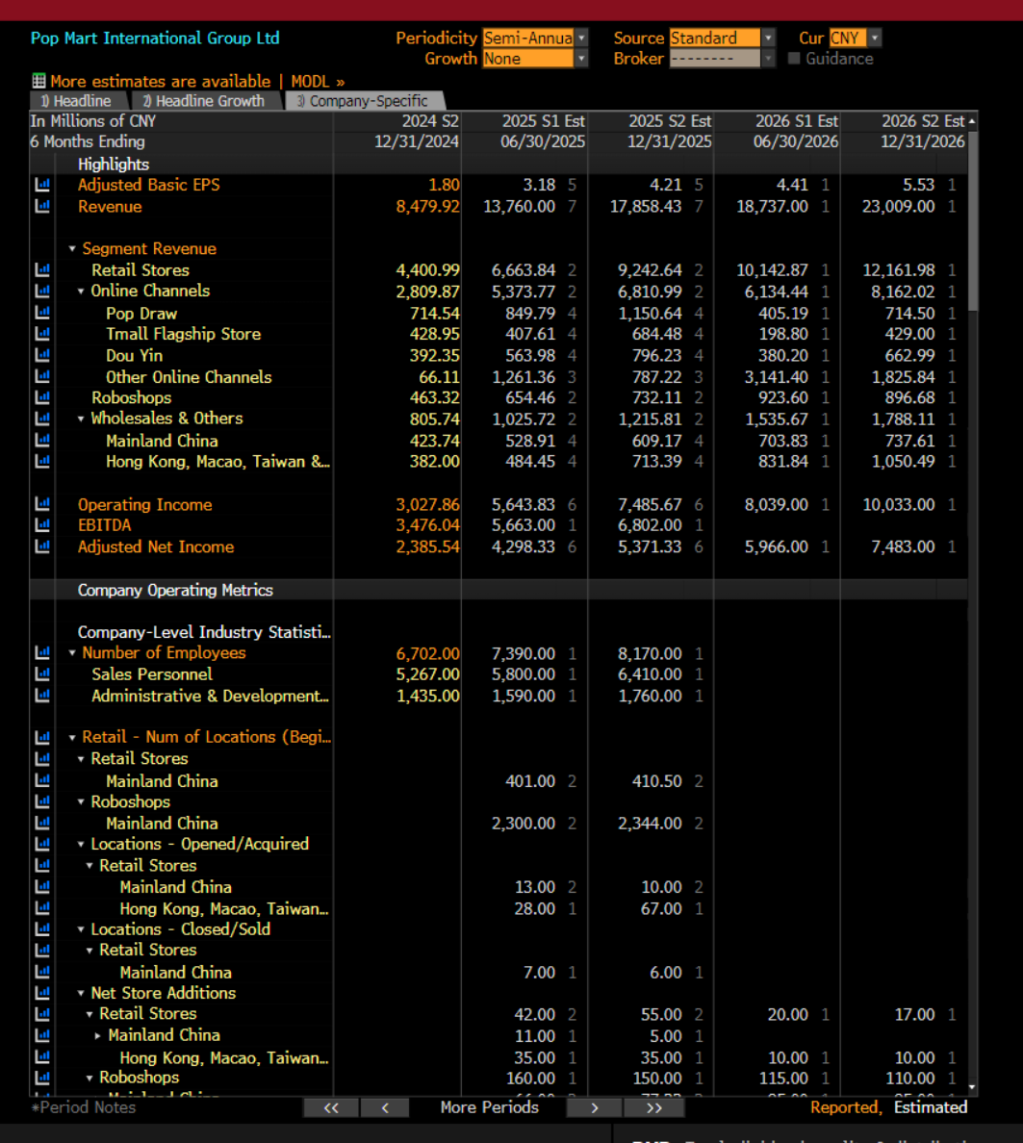Viewport: 1023px width, 1143px height.
Task: Collapse the Online Channels group
Action: [x=81, y=292]
